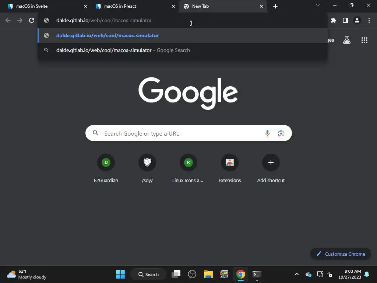Select the dalde.gitlab.io URL autocomplete suggestion

[x=183, y=35]
